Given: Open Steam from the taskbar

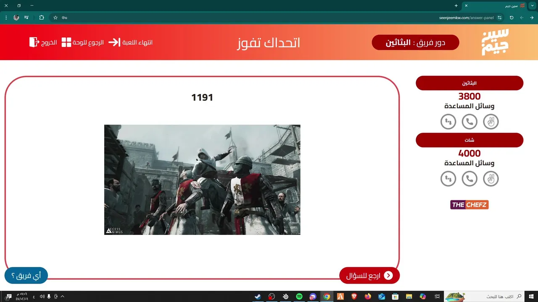Looking at the screenshot, I should tap(258, 297).
